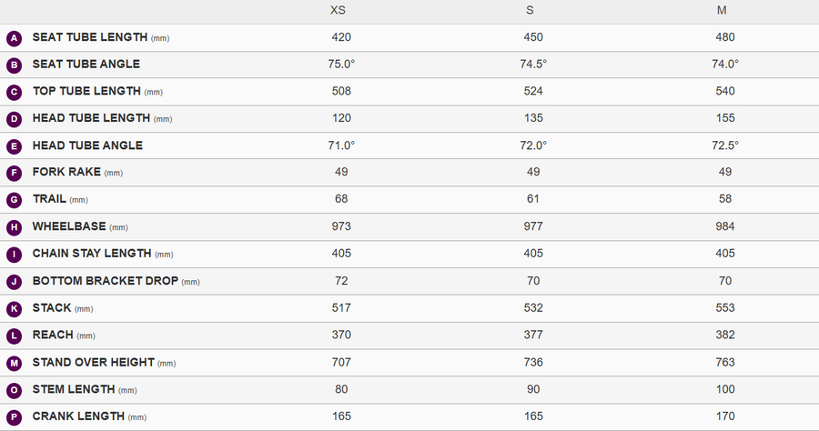Viewport: 819px width, 431px height.
Task: Click the K circle icon for Stack
Action: [14, 309]
